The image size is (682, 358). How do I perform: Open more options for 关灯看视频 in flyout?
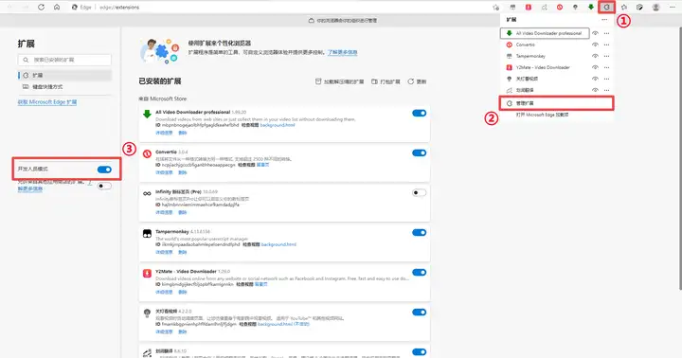pyautogui.click(x=607, y=79)
